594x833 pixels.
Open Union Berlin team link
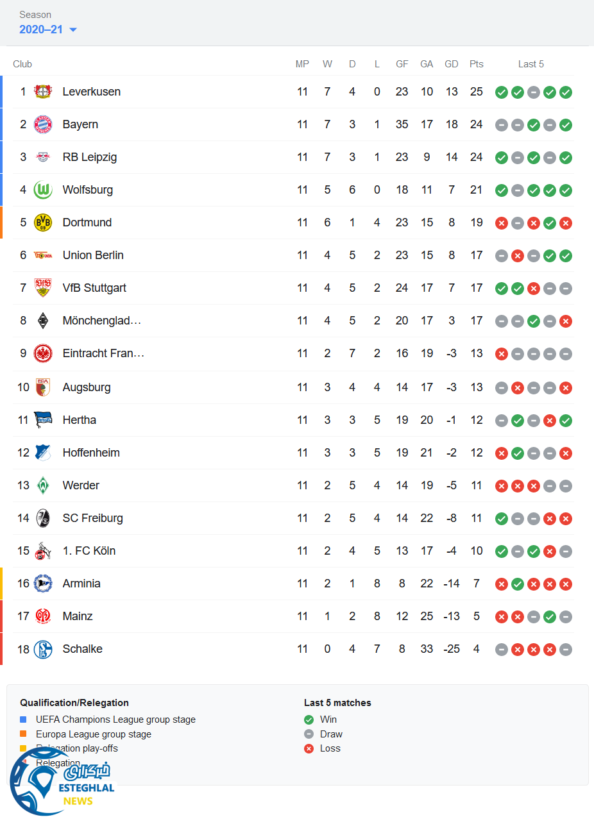click(93, 255)
